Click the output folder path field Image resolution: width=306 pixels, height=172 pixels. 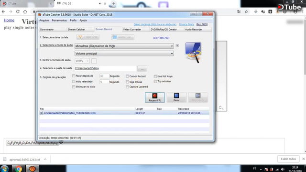pos(105,68)
